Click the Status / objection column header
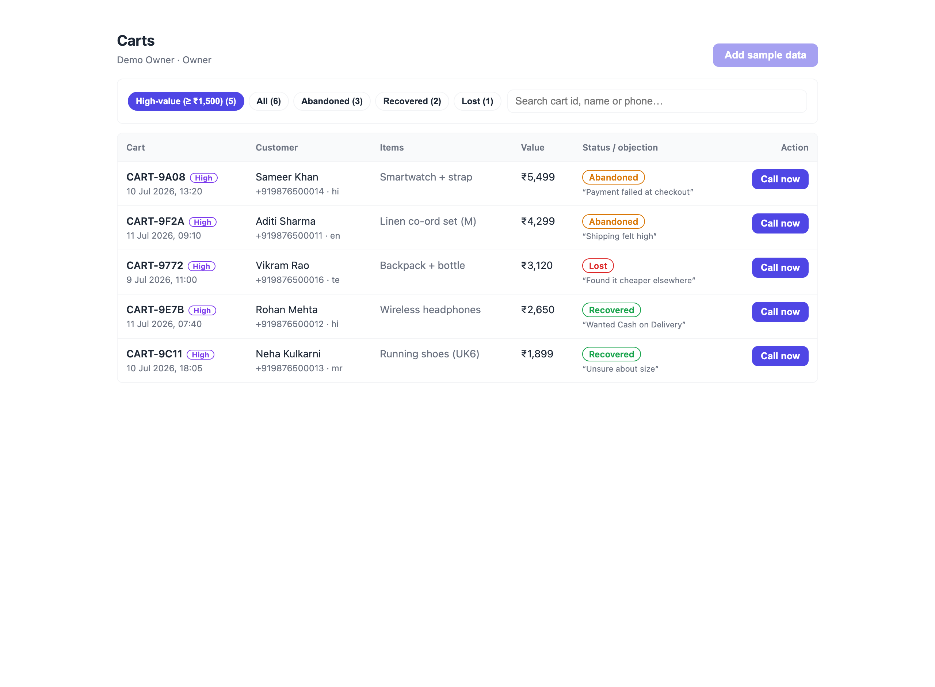935x687 pixels. [619, 148]
